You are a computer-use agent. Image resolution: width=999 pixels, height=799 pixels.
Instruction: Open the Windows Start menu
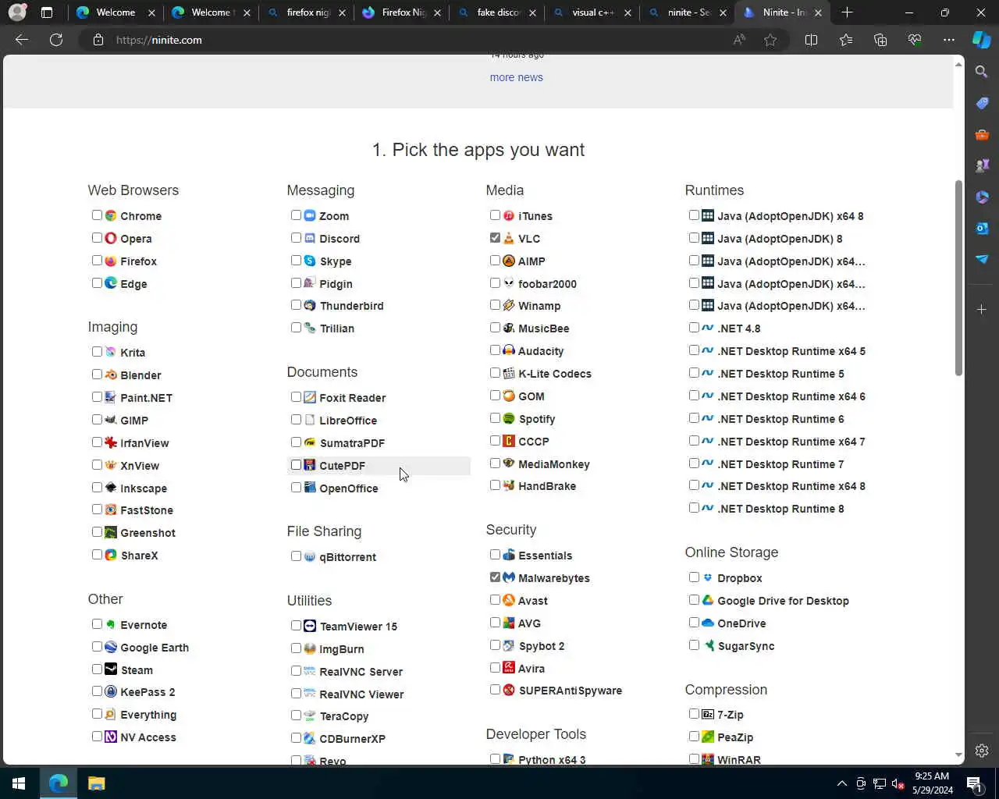19,783
